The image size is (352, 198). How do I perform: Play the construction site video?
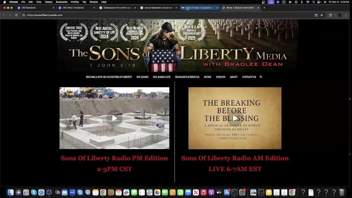tap(114, 118)
